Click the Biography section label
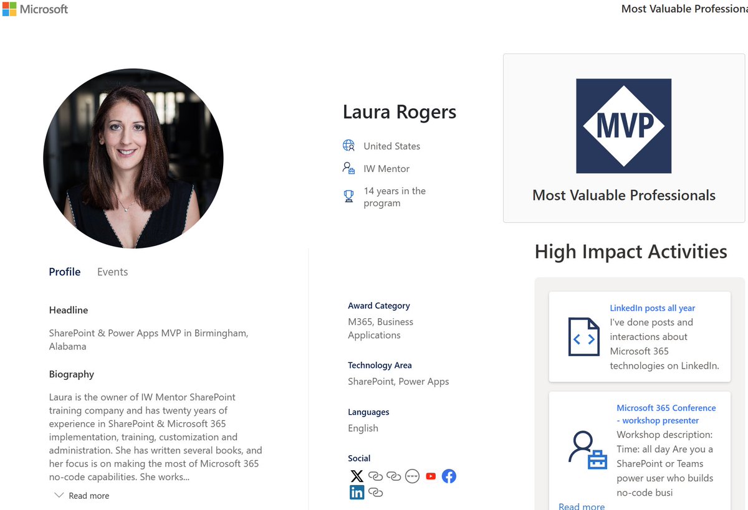 [x=72, y=374]
